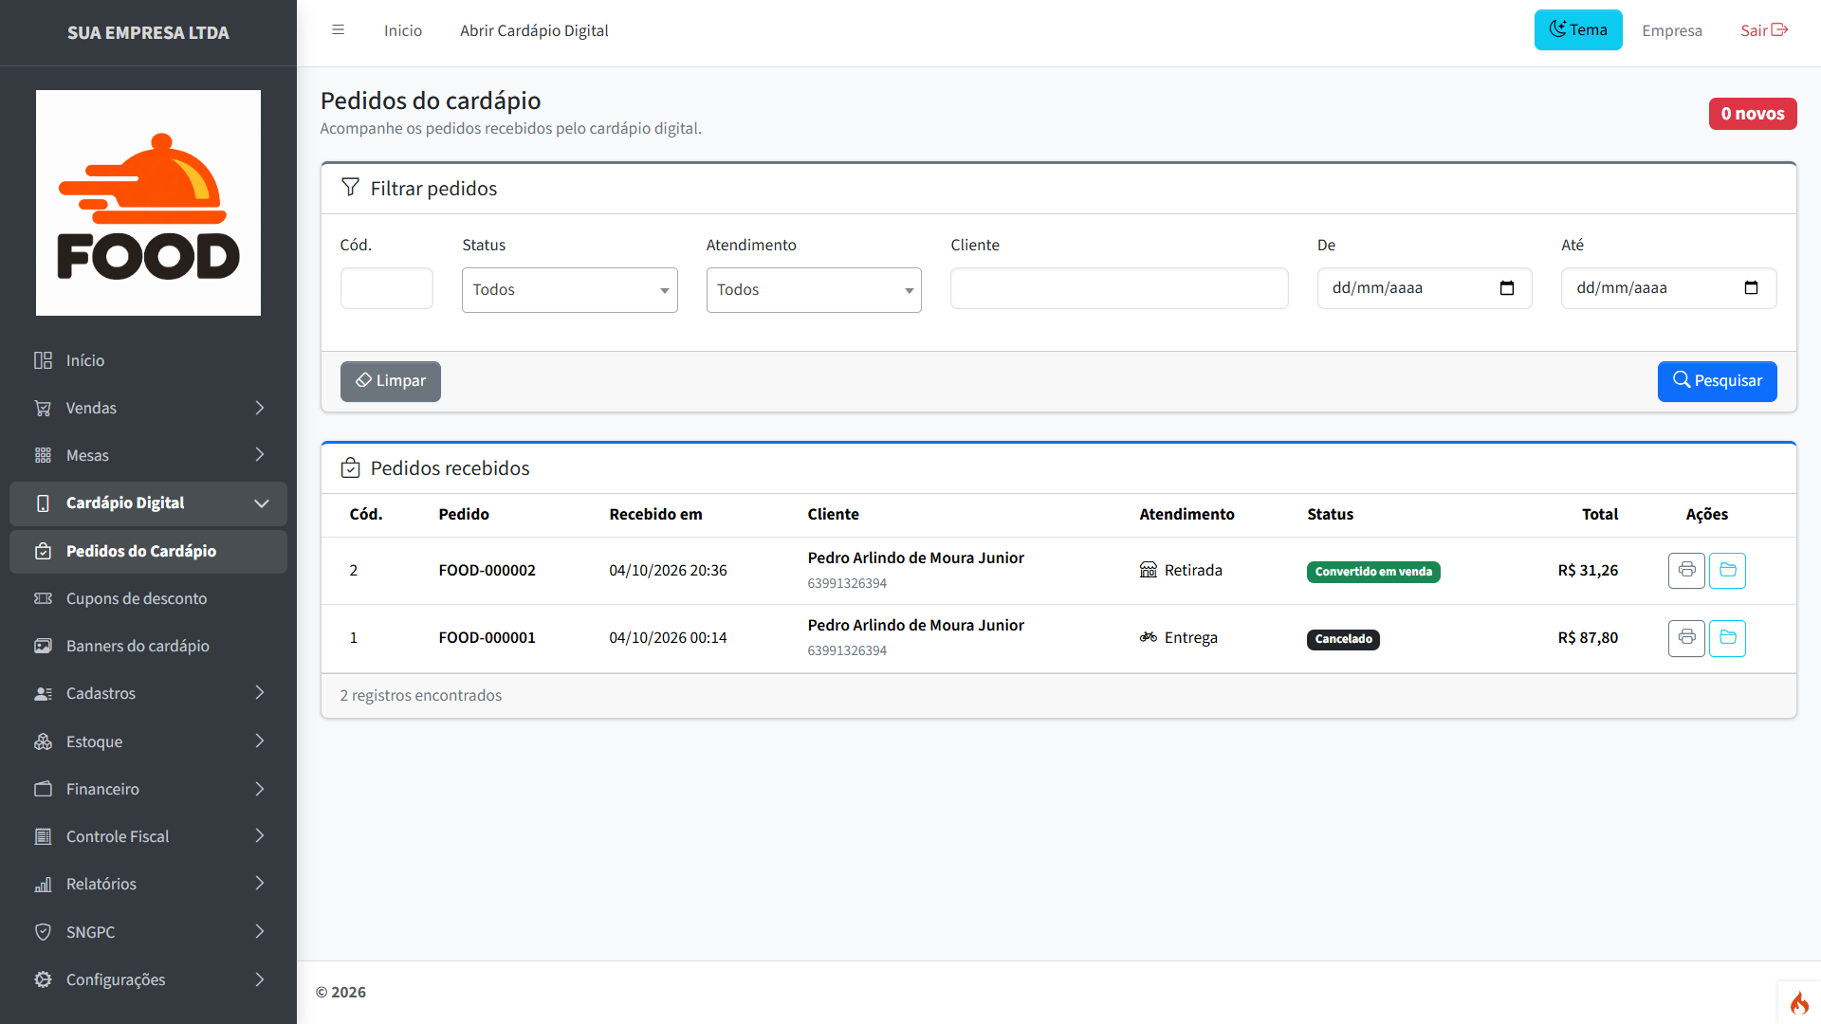Select Pedidos do Cardápio sidebar item

point(148,551)
